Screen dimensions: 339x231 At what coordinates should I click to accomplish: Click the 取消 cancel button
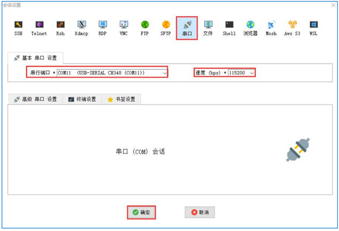(200, 213)
